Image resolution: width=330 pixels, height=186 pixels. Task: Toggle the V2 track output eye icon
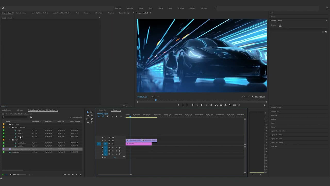coord(113,141)
